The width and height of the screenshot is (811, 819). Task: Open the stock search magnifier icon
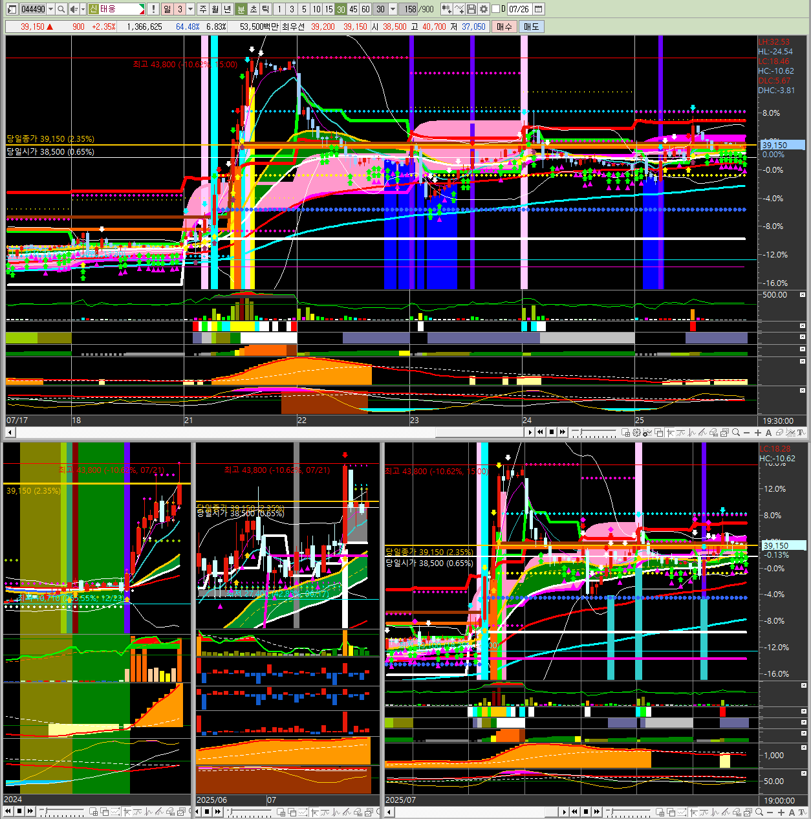[61, 9]
